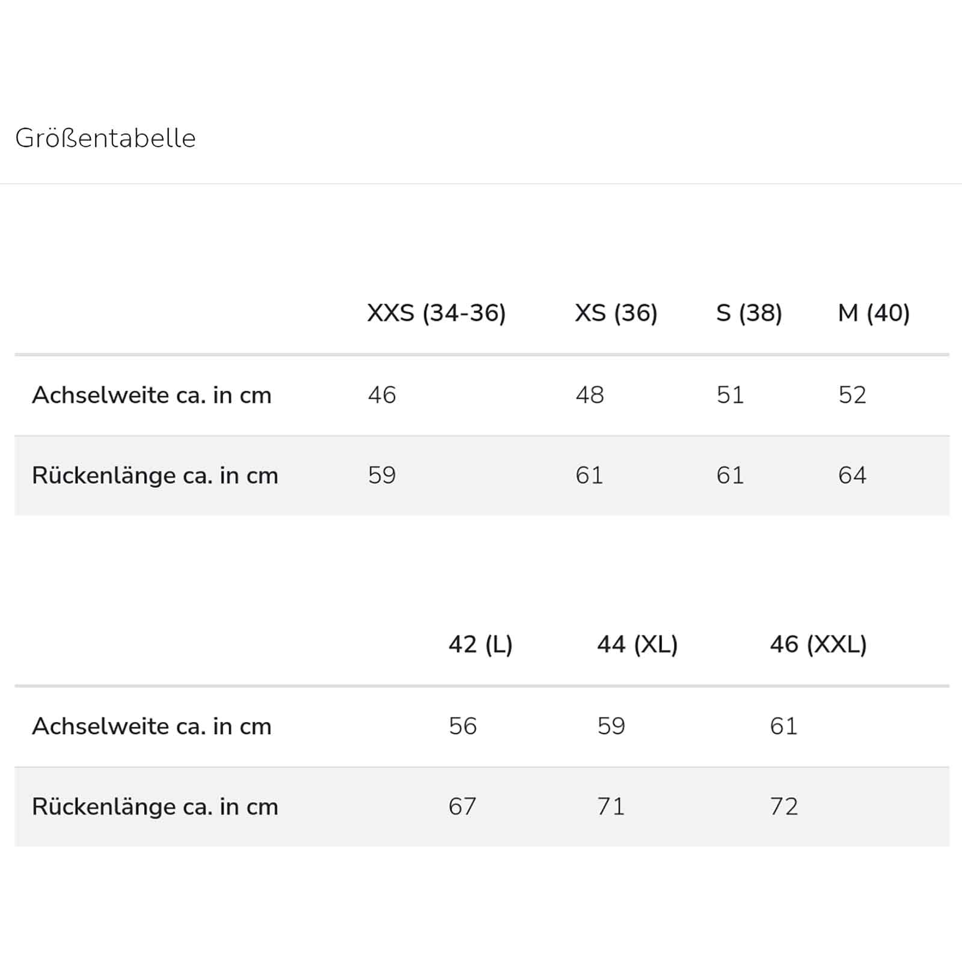
Task: Select Rückenlänge value 67 for size L
Action: [x=462, y=807]
